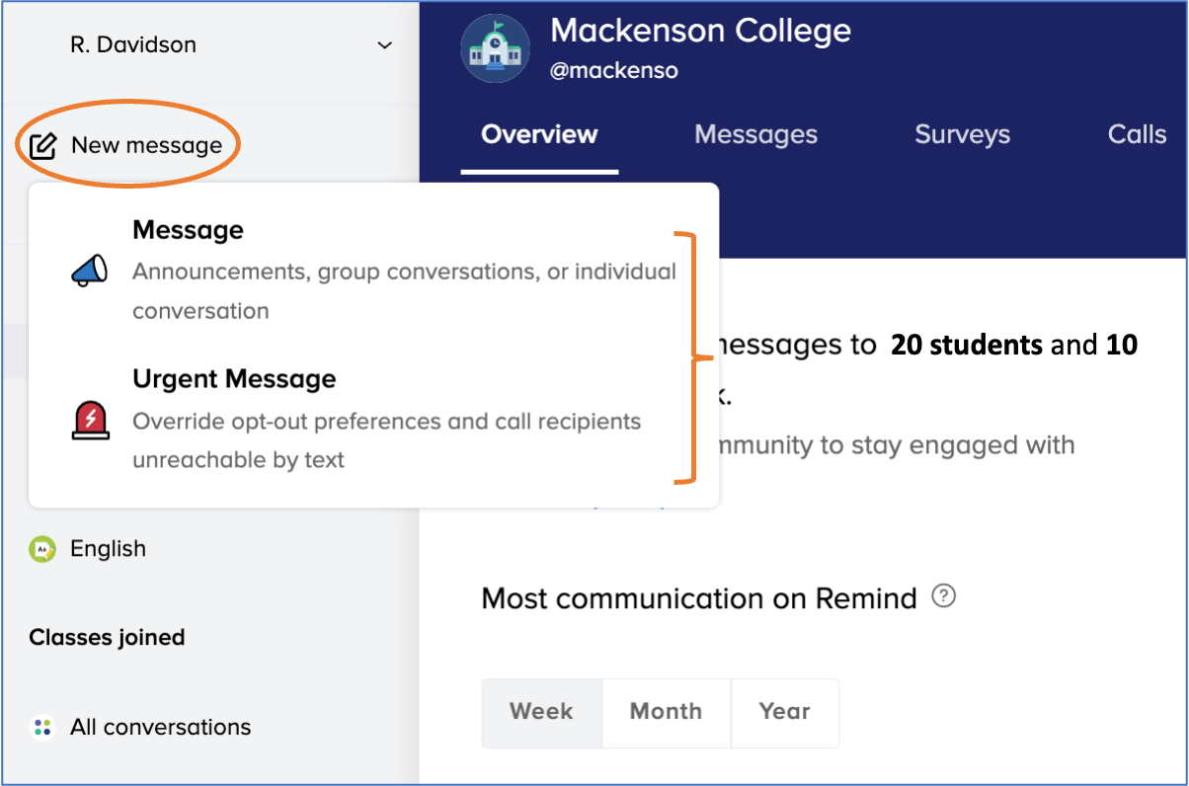This screenshot has height=786, width=1189.
Task: Open the Calls tab
Action: 1137,134
